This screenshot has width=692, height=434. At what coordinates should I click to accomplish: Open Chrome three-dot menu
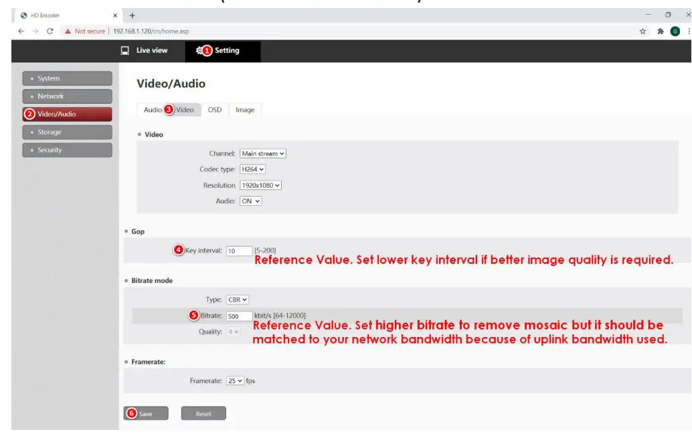[x=689, y=31]
